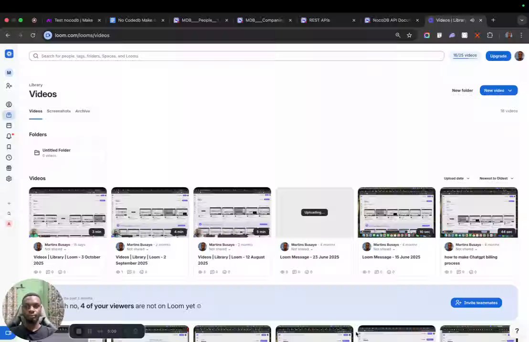Image resolution: width=529 pixels, height=342 pixels.
Task: Bookmark this page with the star icon
Action: tap(409, 35)
